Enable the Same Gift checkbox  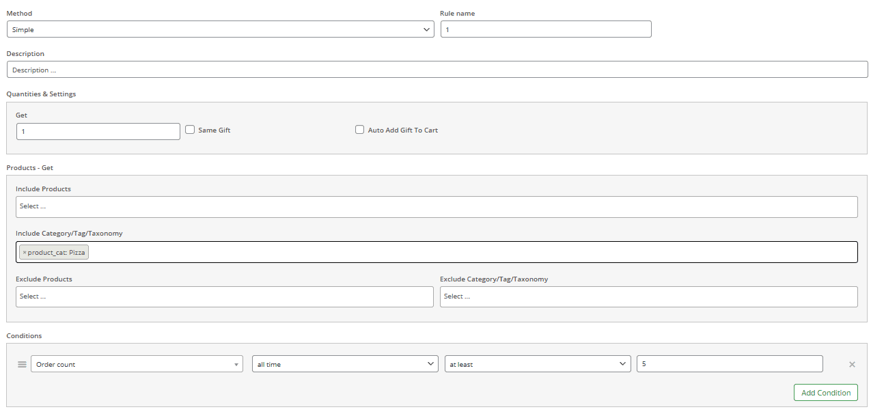(x=190, y=130)
